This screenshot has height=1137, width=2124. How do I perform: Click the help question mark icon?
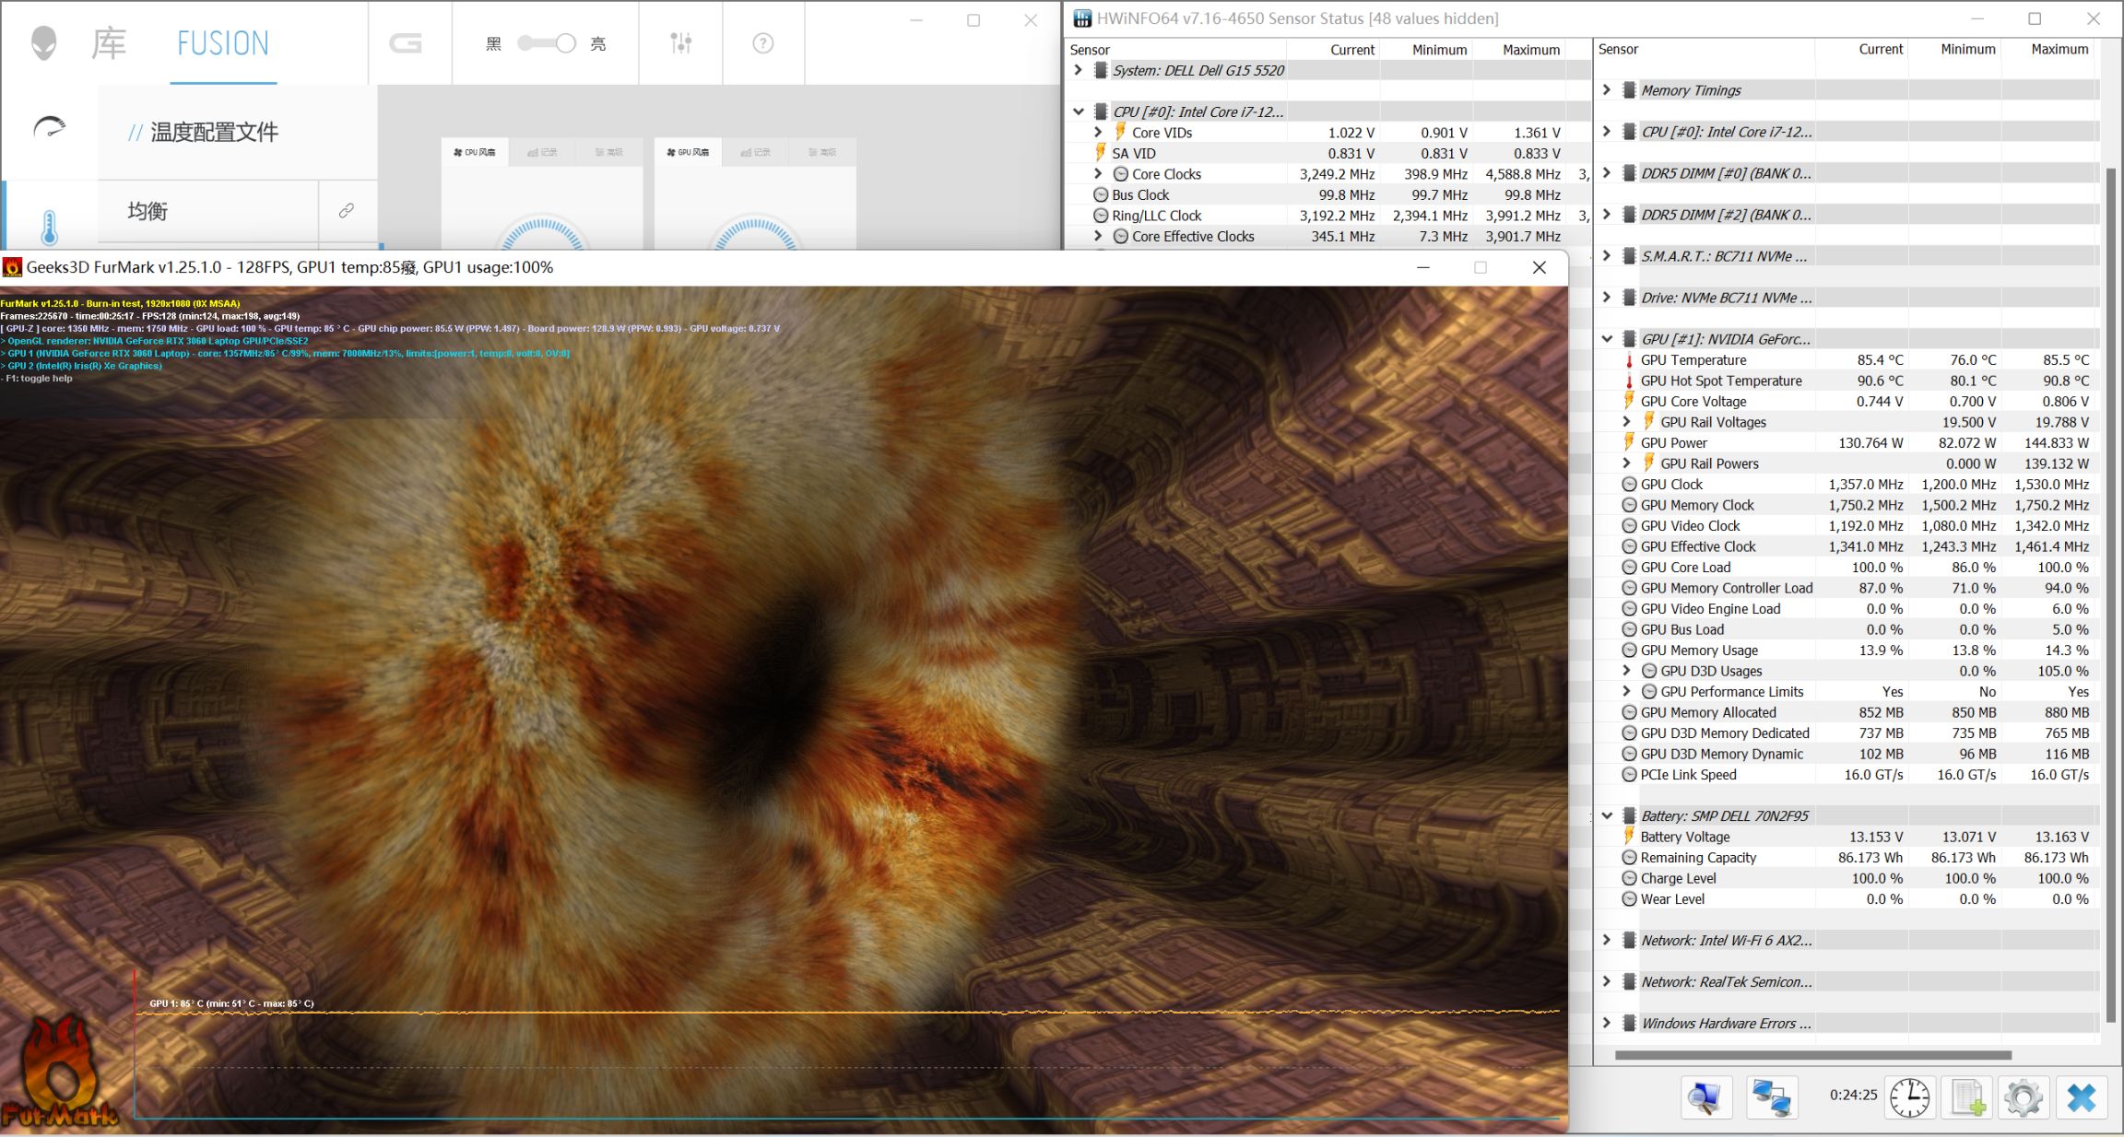point(762,43)
